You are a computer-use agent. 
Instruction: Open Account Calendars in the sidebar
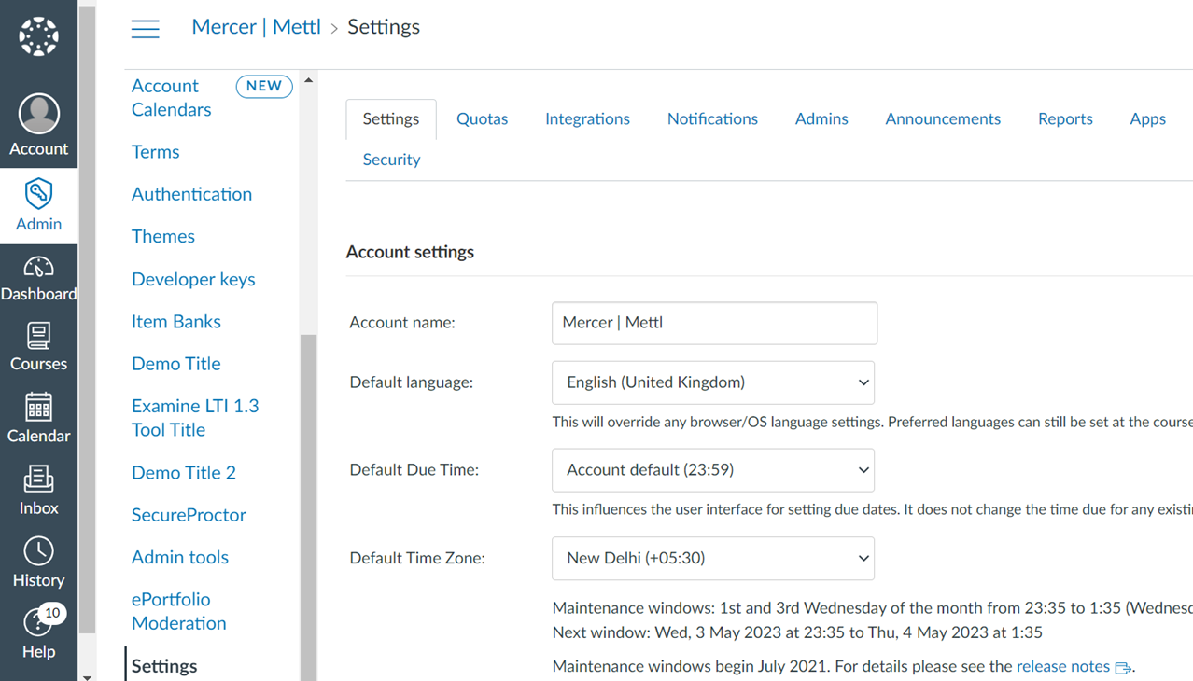tap(172, 98)
